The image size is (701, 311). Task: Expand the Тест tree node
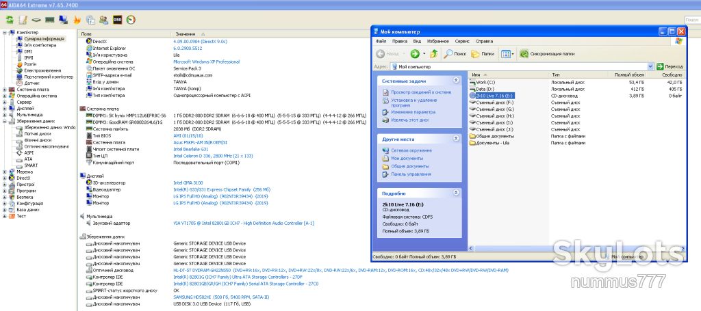pyautogui.click(x=5, y=216)
